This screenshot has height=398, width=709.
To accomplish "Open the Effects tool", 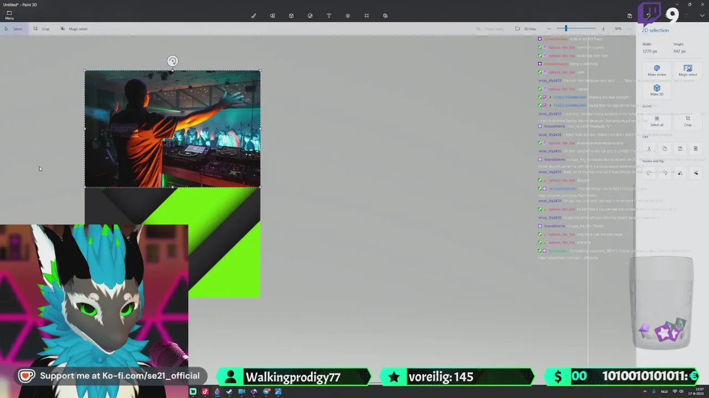I will click(x=348, y=15).
